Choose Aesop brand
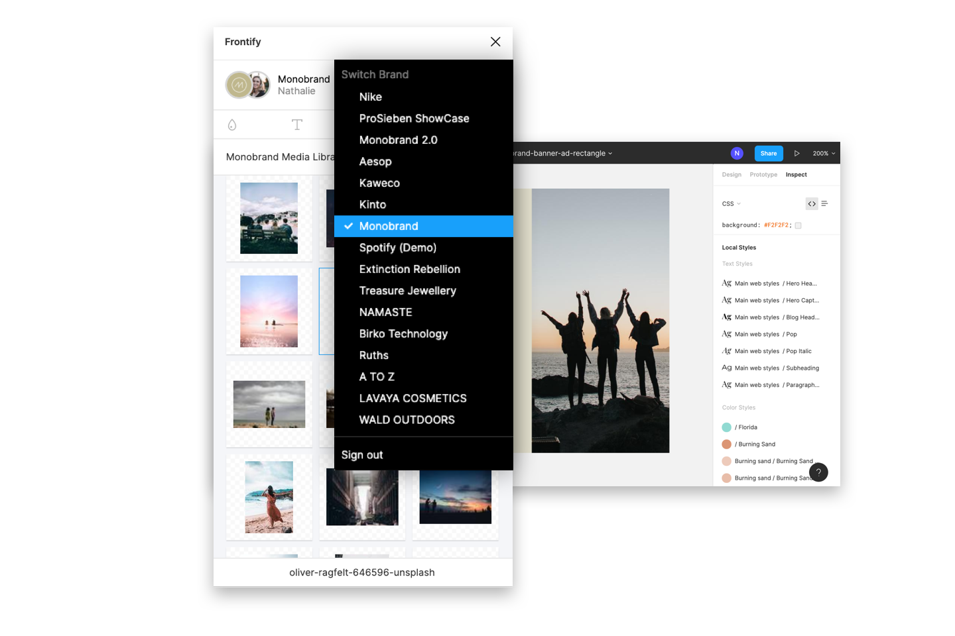955x636 pixels. [x=424, y=162]
